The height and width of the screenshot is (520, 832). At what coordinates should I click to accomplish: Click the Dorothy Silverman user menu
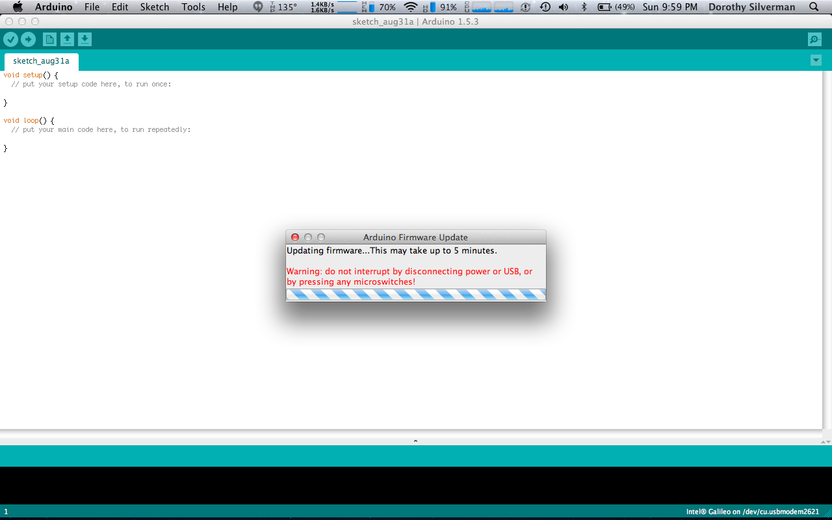(751, 7)
